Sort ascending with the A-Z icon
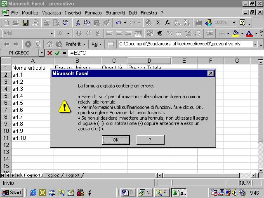Screen dimensions: 264x198 point(177,23)
